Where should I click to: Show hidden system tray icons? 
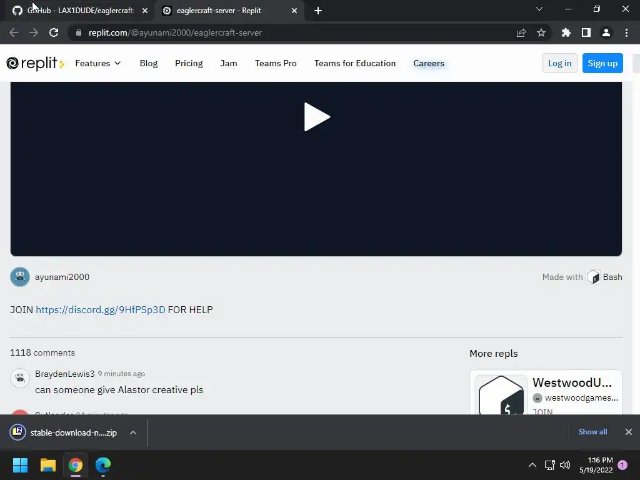(x=532, y=465)
